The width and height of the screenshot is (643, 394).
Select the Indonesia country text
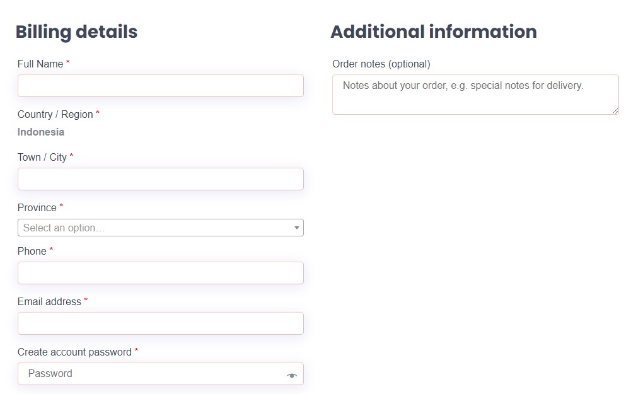point(41,132)
